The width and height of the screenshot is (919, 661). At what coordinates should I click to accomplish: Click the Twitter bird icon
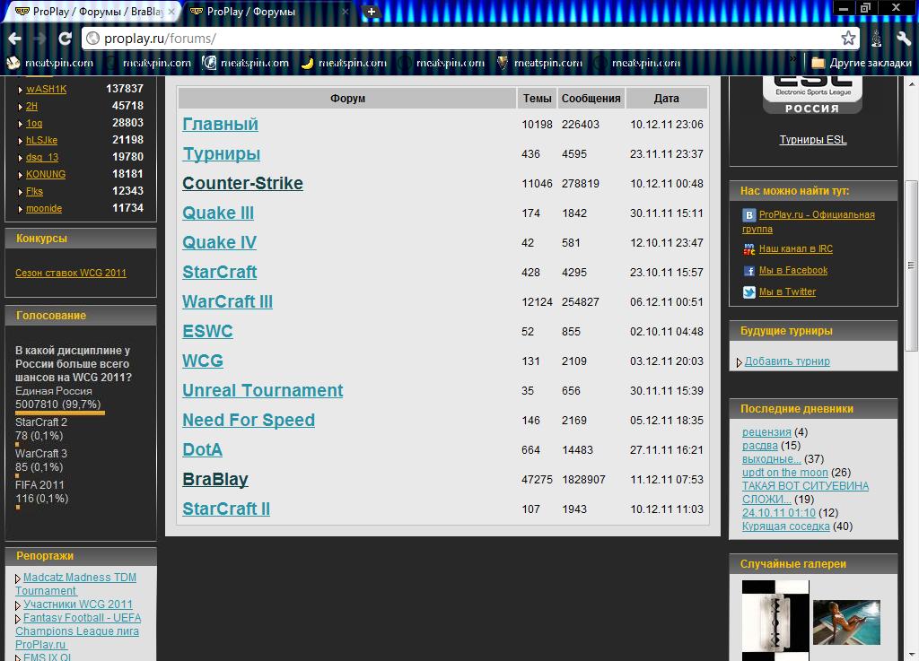pyautogui.click(x=748, y=292)
